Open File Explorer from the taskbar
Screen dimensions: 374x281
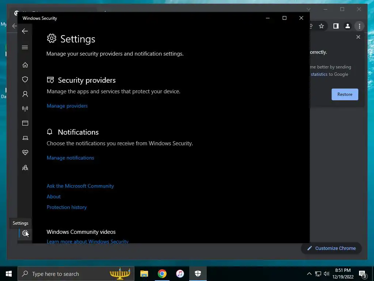click(x=144, y=274)
